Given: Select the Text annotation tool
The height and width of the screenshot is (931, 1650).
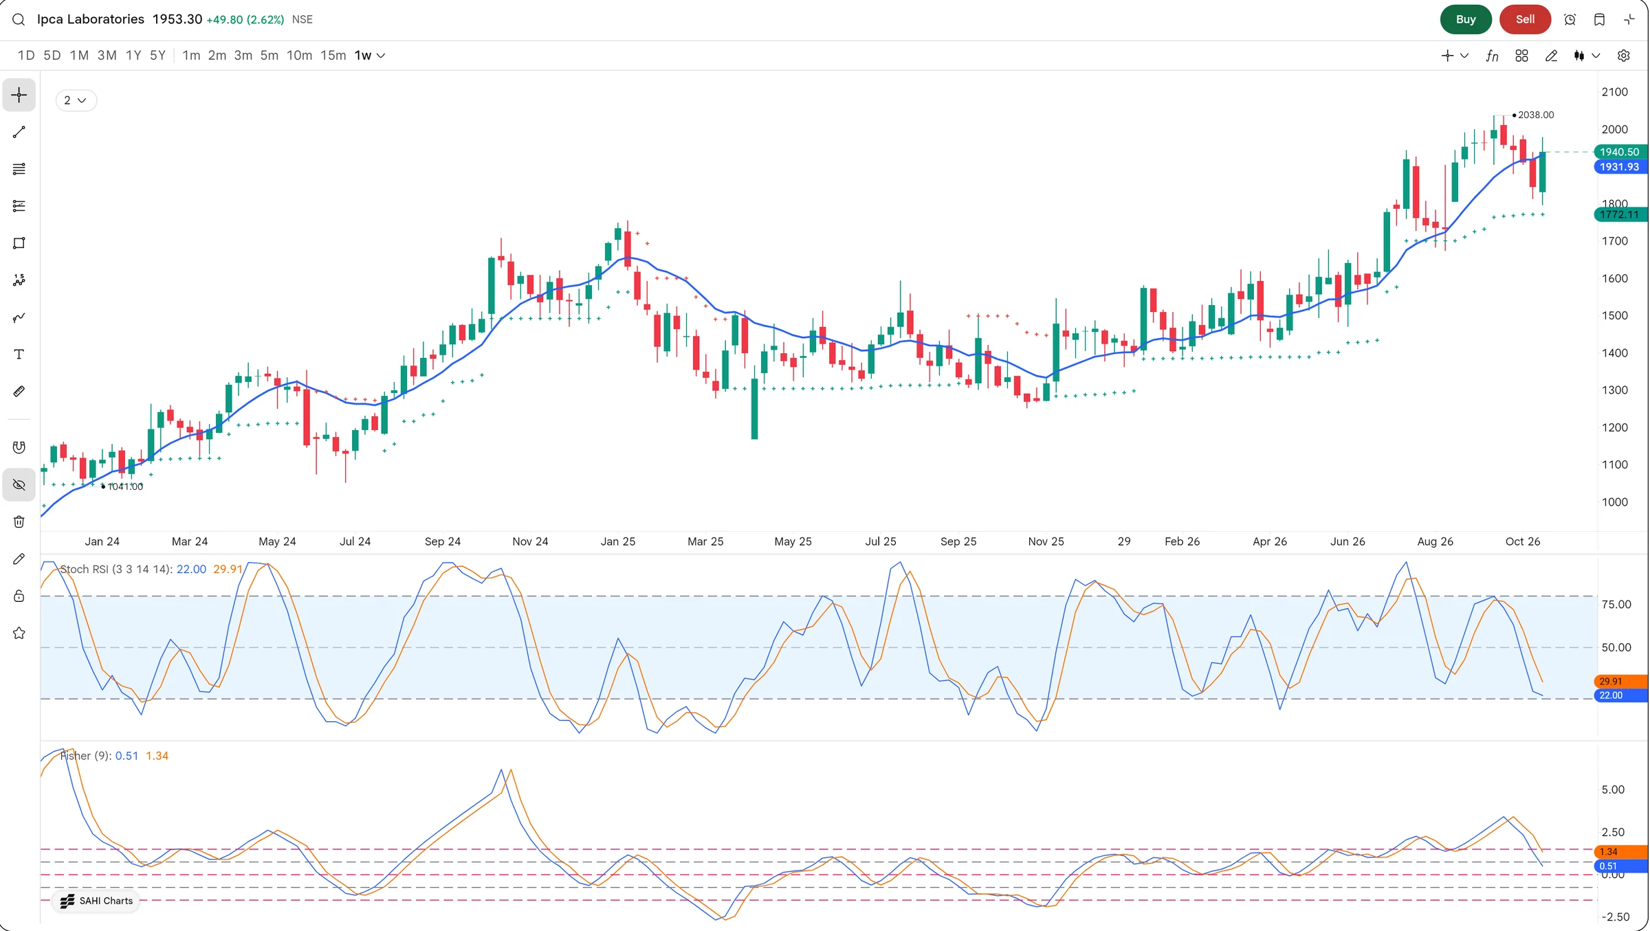Looking at the screenshot, I should (x=19, y=355).
